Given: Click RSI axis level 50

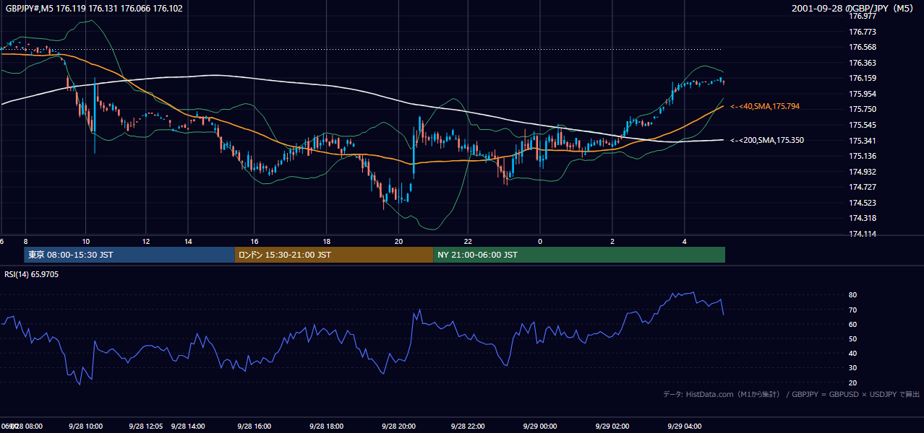Looking at the screenshot, I should [x=853, y=338].
